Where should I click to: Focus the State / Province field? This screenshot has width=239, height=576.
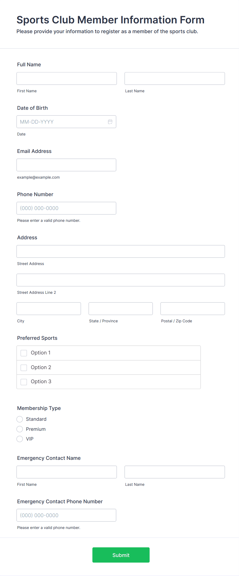click(x=121, y=308)
